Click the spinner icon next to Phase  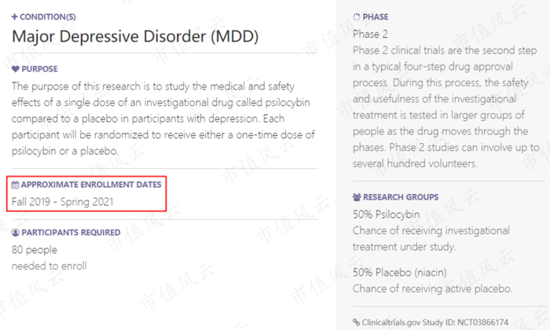pos(357,16)
